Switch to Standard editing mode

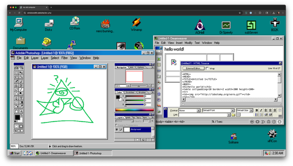pos(17,126)
